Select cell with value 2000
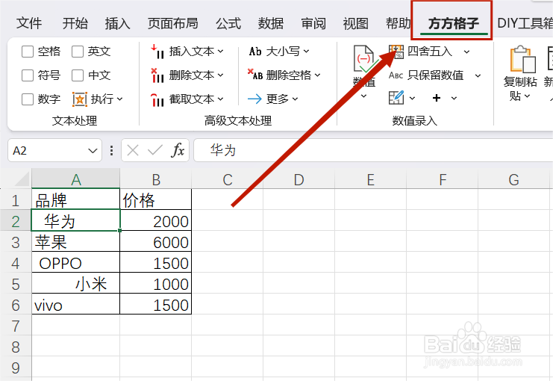Viewport: 553px width, 381px height. pos(156,221)
